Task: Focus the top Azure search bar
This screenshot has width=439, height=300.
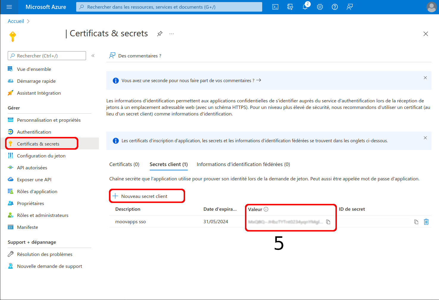Action: coord(169,7)
